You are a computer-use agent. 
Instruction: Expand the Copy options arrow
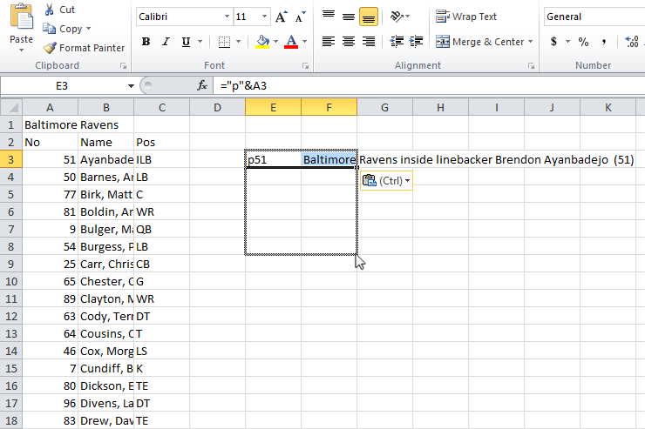pos(88,29)
